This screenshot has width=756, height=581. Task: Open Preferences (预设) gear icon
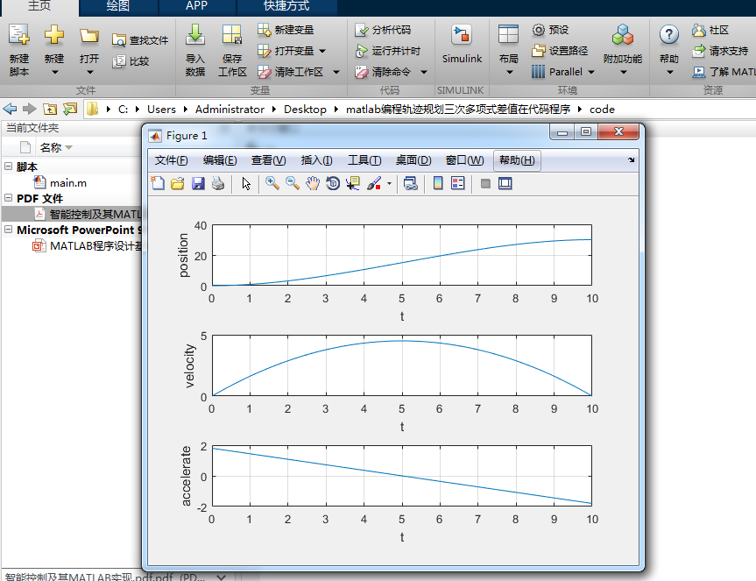tap(538, 30)
